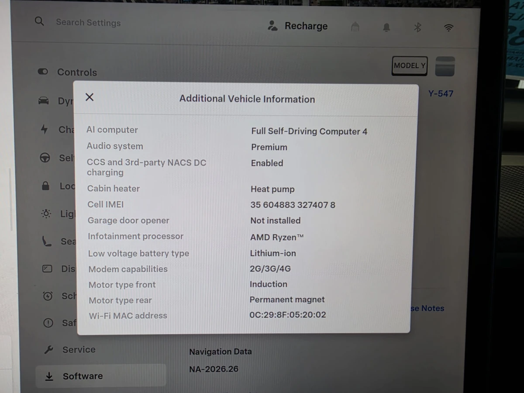Tap the garage/HomeLink icon in header
524x393 pixels.
(355, 27)
